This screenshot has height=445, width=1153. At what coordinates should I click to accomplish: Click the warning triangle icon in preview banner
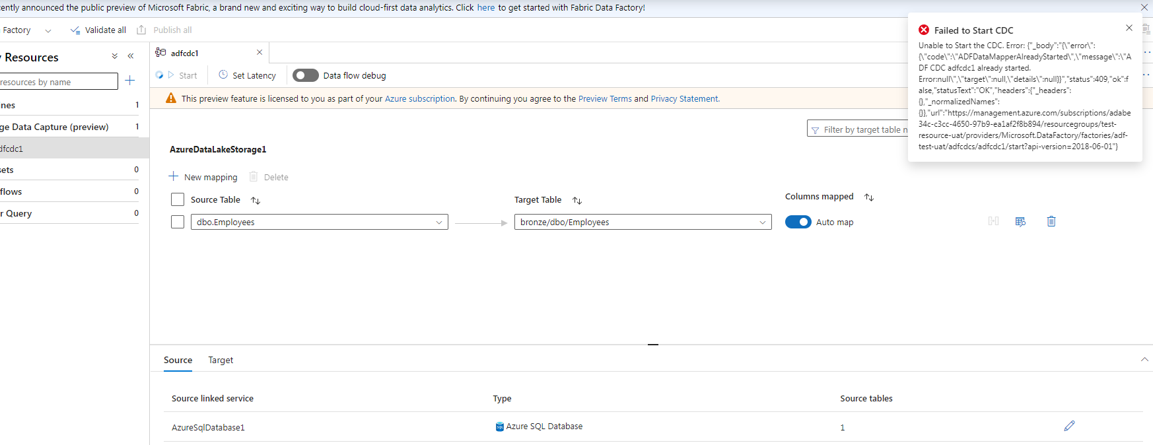tap(171, 98)
